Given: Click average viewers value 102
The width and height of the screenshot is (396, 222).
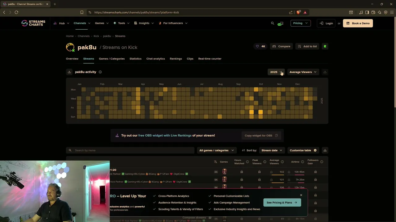Looking at the screenshot, I should (x=282, y=172).
